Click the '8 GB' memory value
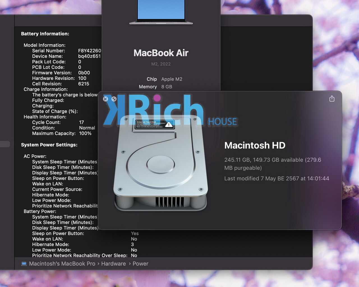 167,87
